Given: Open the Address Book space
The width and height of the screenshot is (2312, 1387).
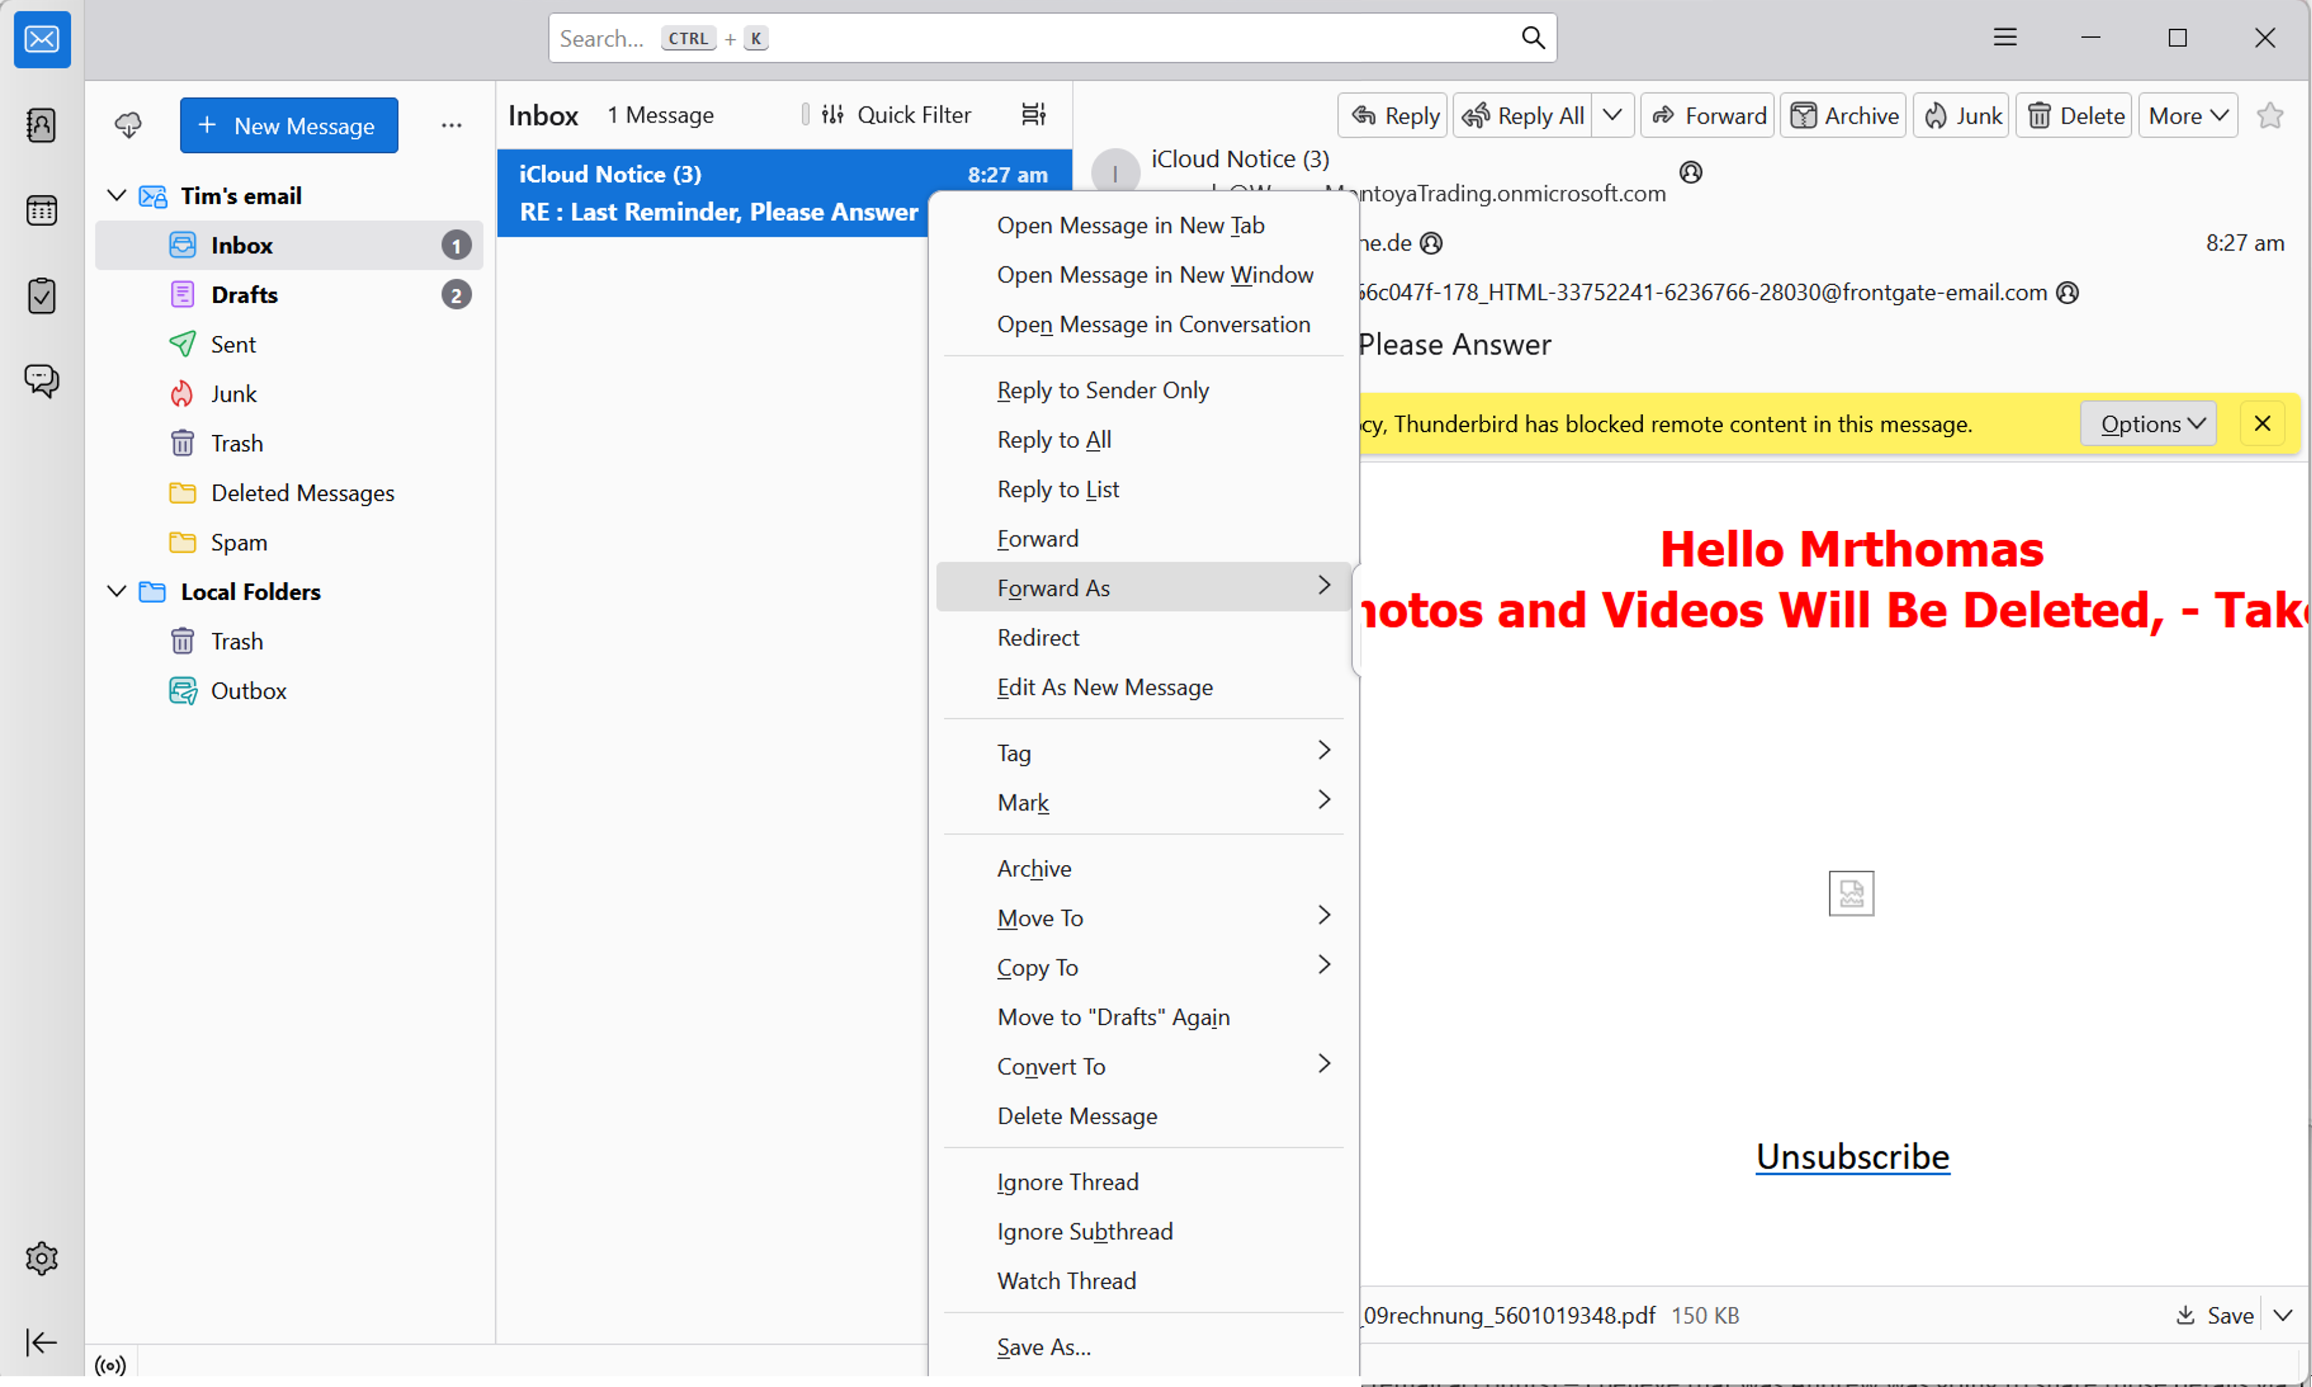Looking at the screenshot, I should (42, 125).
